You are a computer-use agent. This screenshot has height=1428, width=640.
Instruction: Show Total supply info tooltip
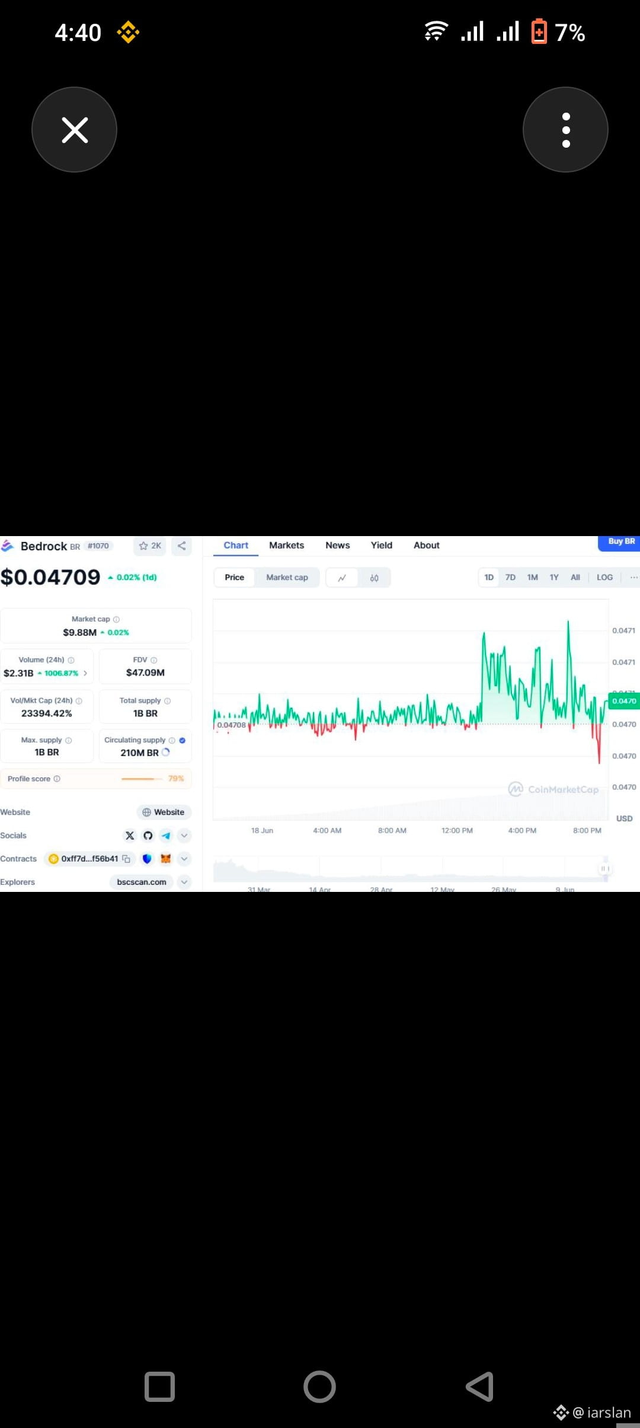click(x=168, y=701)
